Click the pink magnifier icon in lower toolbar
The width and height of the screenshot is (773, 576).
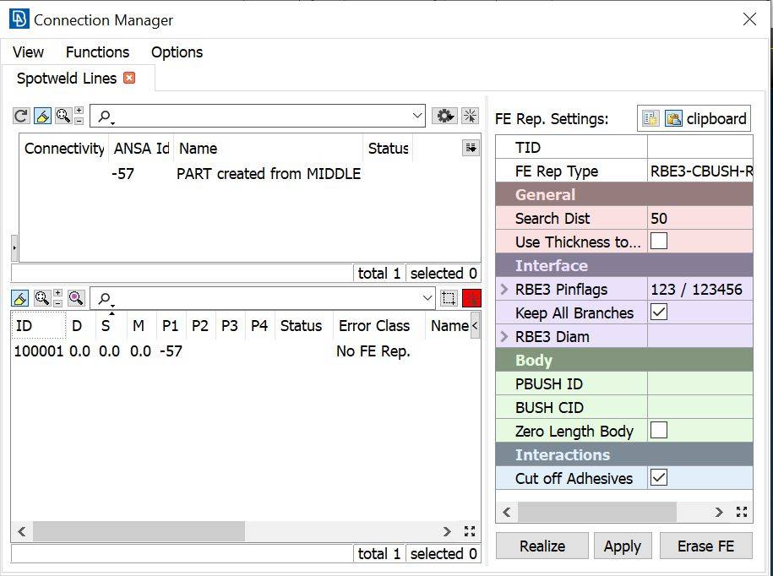(76, 298)
